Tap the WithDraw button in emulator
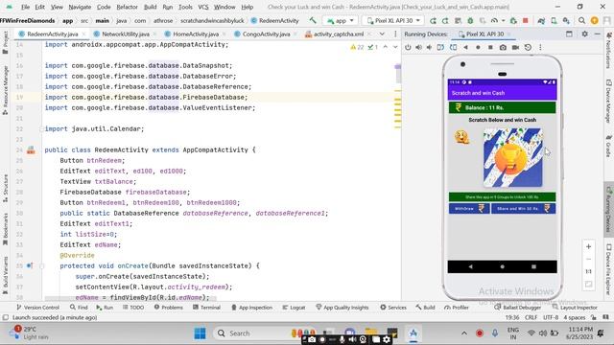The image size is (614, 345). click(x=469, y=209)
